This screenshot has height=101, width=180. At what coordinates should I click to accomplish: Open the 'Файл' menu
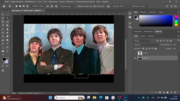coord(7,2)
